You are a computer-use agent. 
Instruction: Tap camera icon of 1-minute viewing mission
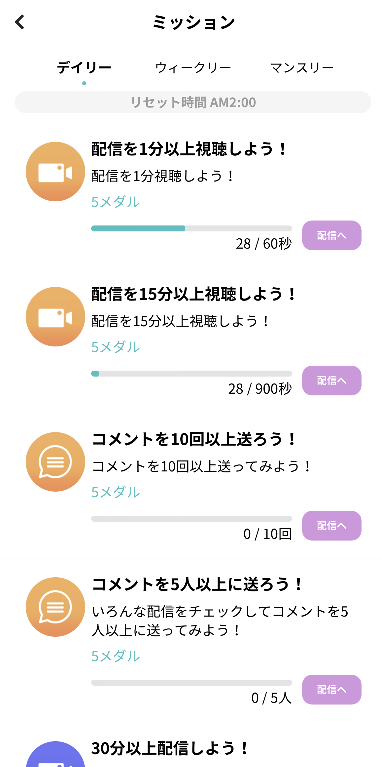[x=55, y=172]
